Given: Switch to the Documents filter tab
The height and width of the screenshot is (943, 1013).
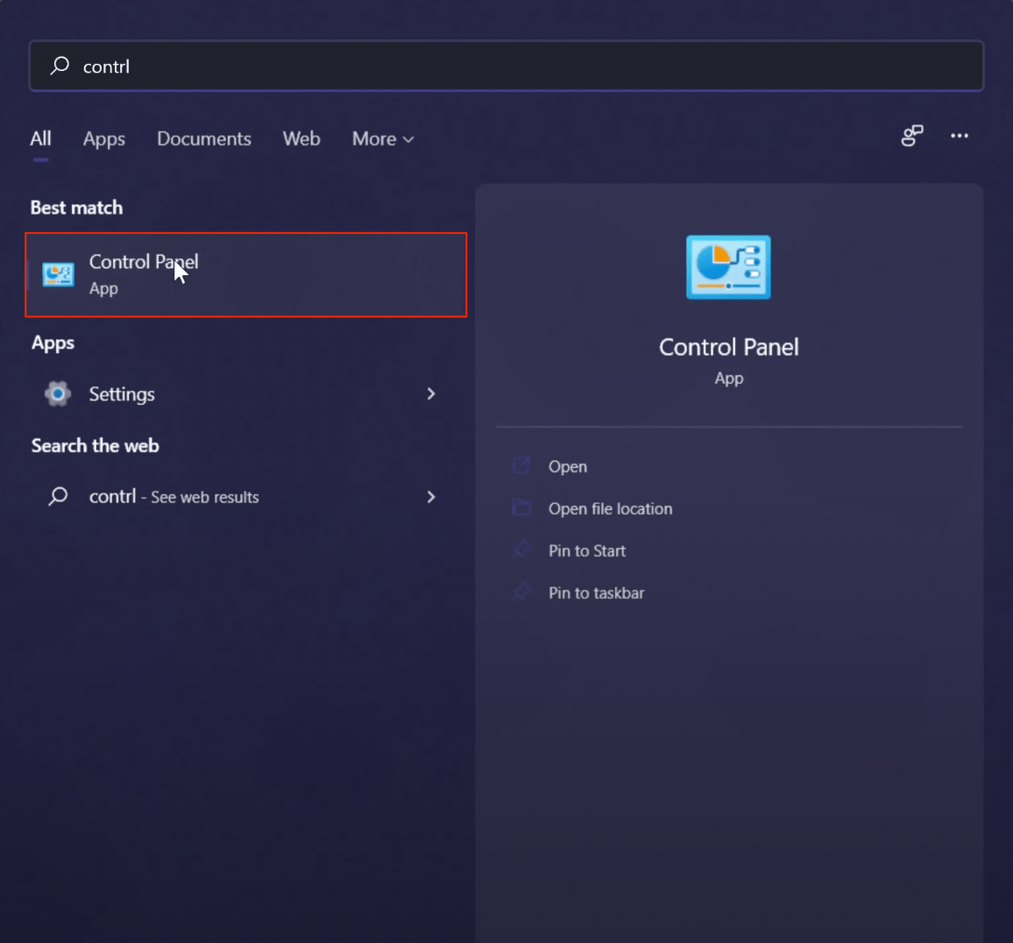Looking at the screenshot, I should (x=204, y=138).
